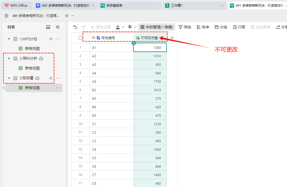This screenshot has height=187, width=287.
Task: Select cell B2 in 存货编号
Action: (x=112, y=90)
